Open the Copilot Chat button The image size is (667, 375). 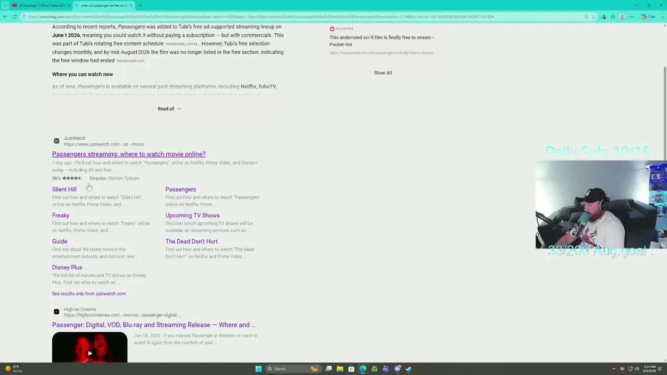[x=648, y=17]
